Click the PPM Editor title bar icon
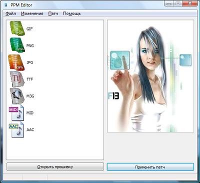200x183 pixels. (6, 5)
